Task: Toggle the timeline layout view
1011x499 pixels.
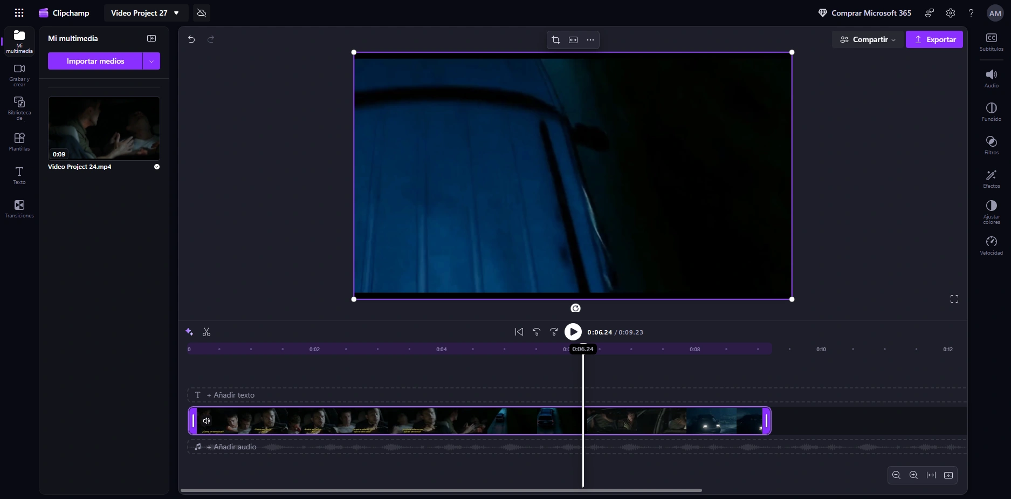Action: [x=948, y=475]
